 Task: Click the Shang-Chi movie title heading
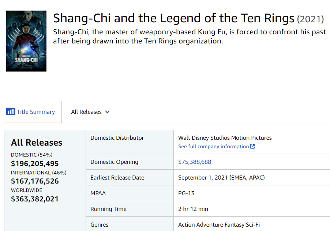tap(174, 18)
